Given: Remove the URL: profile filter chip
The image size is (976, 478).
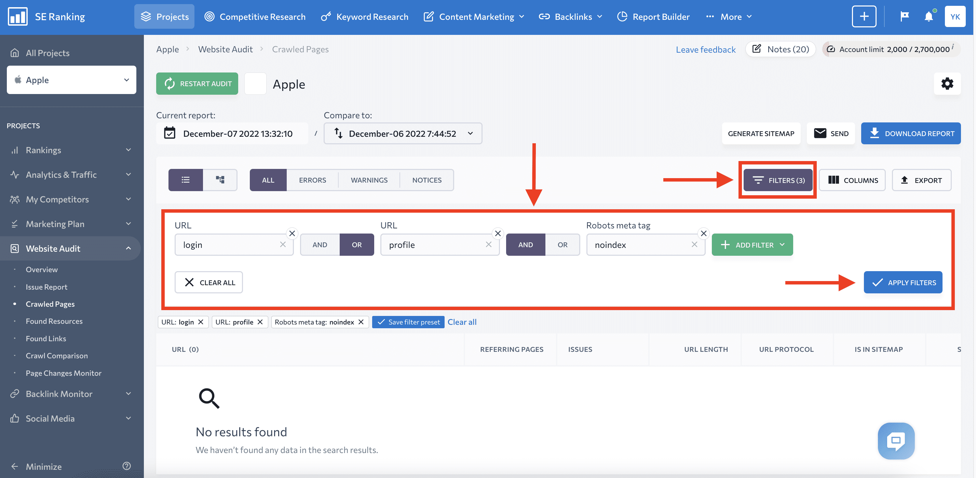Looking at the screenshot, I should [260, 322].
